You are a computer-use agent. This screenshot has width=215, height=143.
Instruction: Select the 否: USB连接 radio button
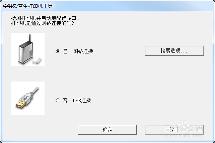point(58,101)
